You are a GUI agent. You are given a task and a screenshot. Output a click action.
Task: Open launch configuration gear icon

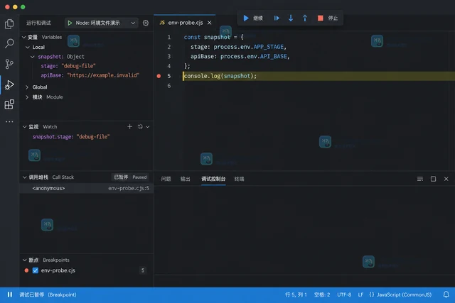click(146, 23)
